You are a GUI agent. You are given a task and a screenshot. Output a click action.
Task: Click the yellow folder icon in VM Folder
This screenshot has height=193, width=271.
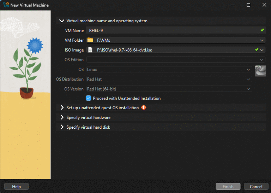(90, 40)
